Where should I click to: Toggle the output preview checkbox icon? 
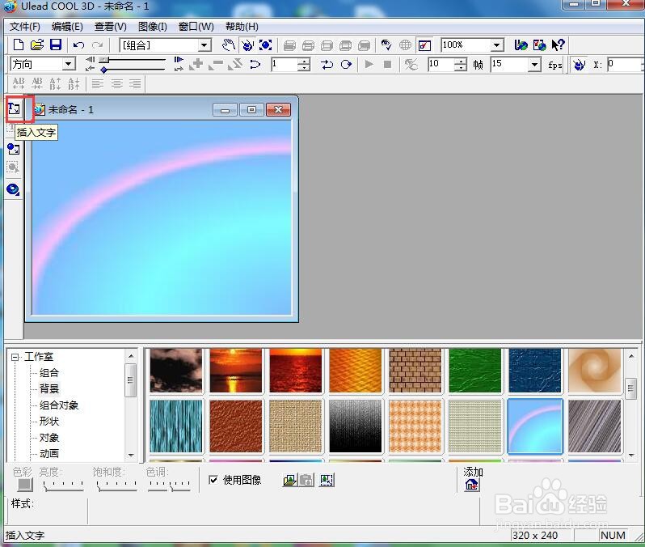click(424, 45)
